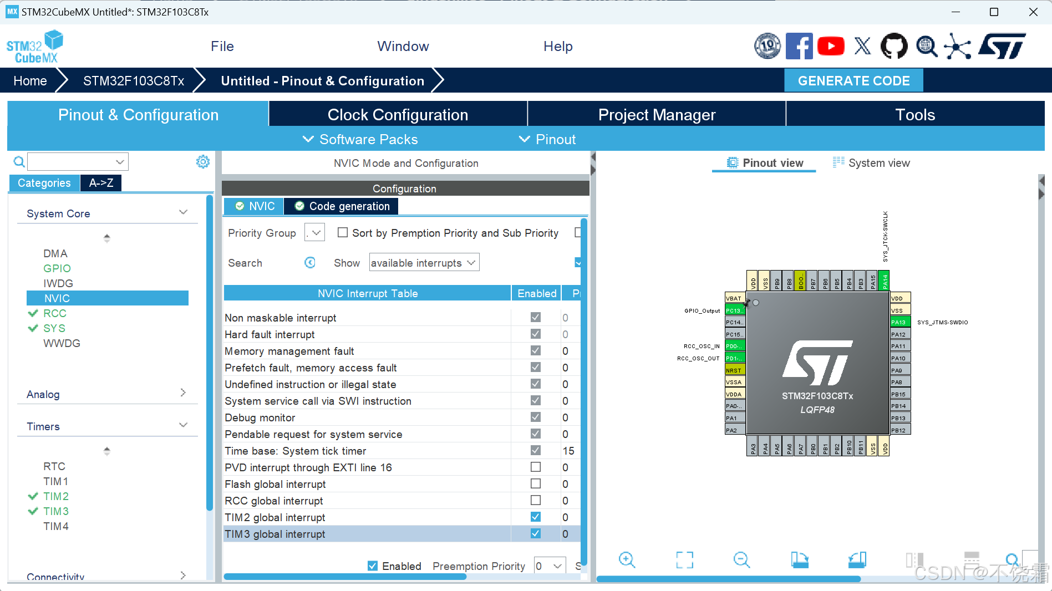Click the NRST pin on the chip
The image size is (1052, 591).
[735, 370]
